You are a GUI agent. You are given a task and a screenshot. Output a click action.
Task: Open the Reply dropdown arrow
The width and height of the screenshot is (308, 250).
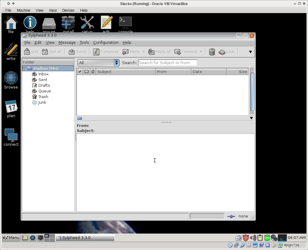coord(144,52)
